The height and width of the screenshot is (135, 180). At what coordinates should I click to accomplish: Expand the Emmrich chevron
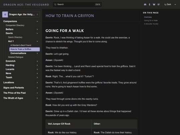(37, 61)
